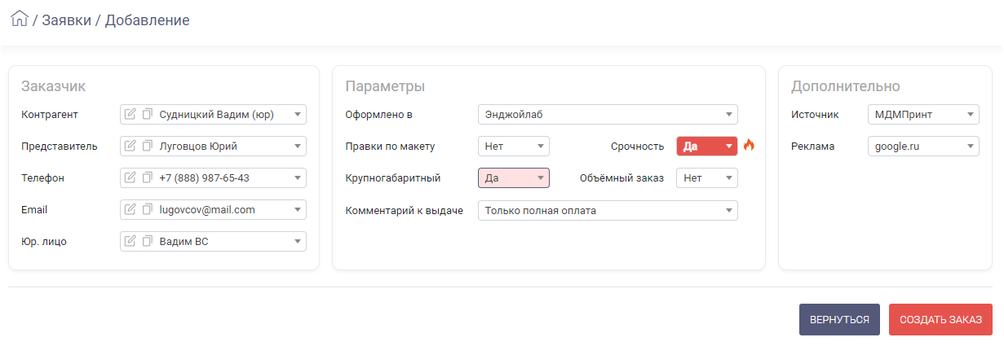1004x346 pixels.
Task: Click copy icon in Юр. лицо field
Action: pos(148,242)
